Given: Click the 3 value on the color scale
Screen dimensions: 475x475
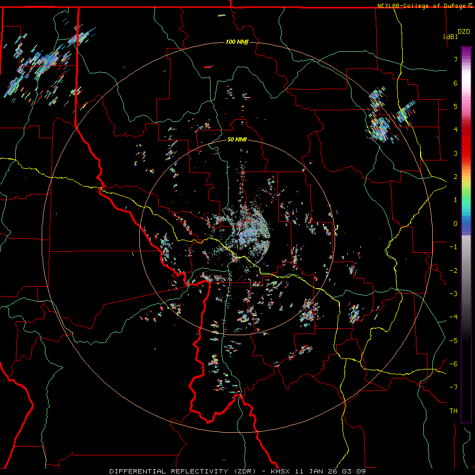Looking at the screenshot, I should [x=455, y=153].
